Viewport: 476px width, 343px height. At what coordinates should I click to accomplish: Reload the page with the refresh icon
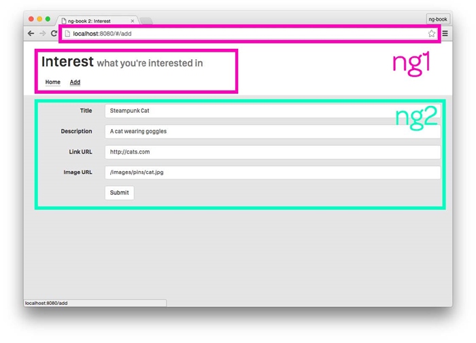(x=54, y=33)
